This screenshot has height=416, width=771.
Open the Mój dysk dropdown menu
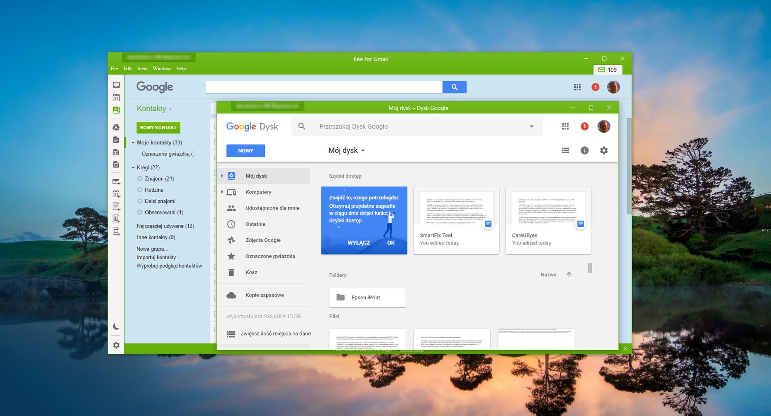pos(347,150)
